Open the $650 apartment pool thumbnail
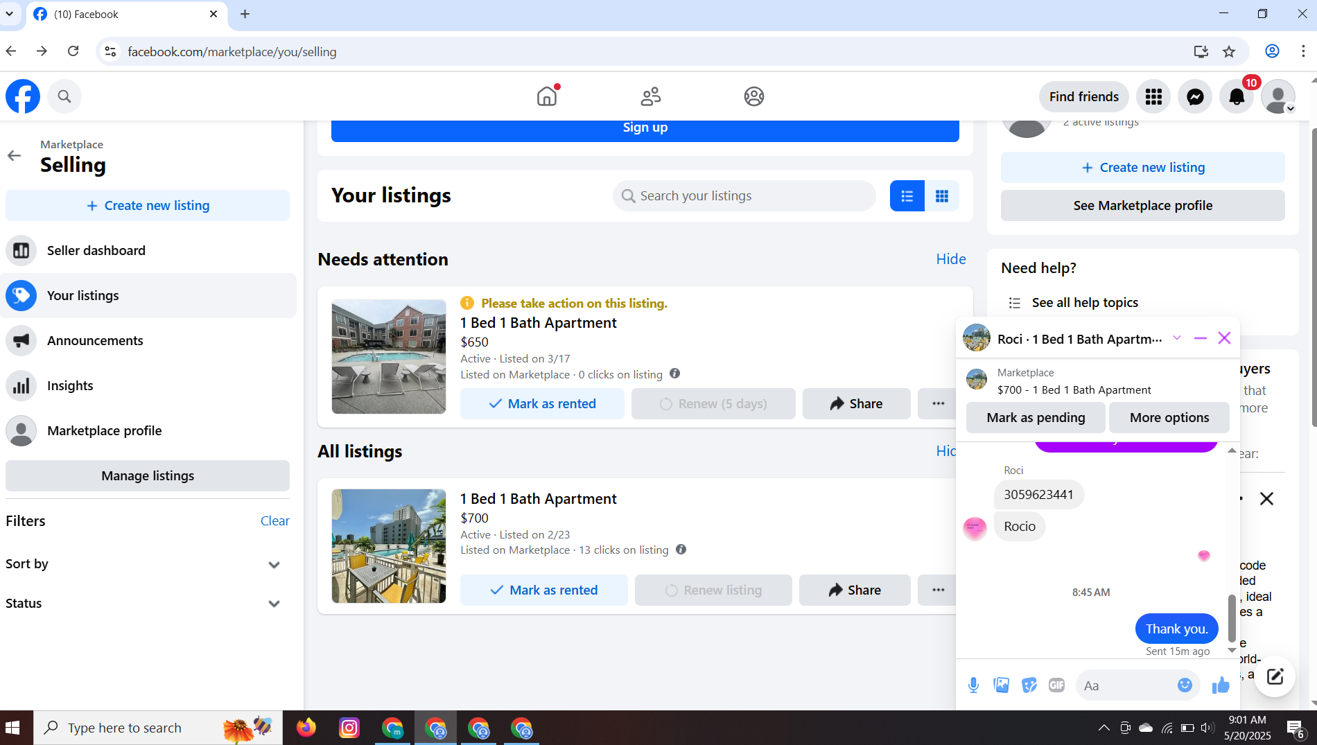The width and height of the screenshot is (1317, 745). 389,357
